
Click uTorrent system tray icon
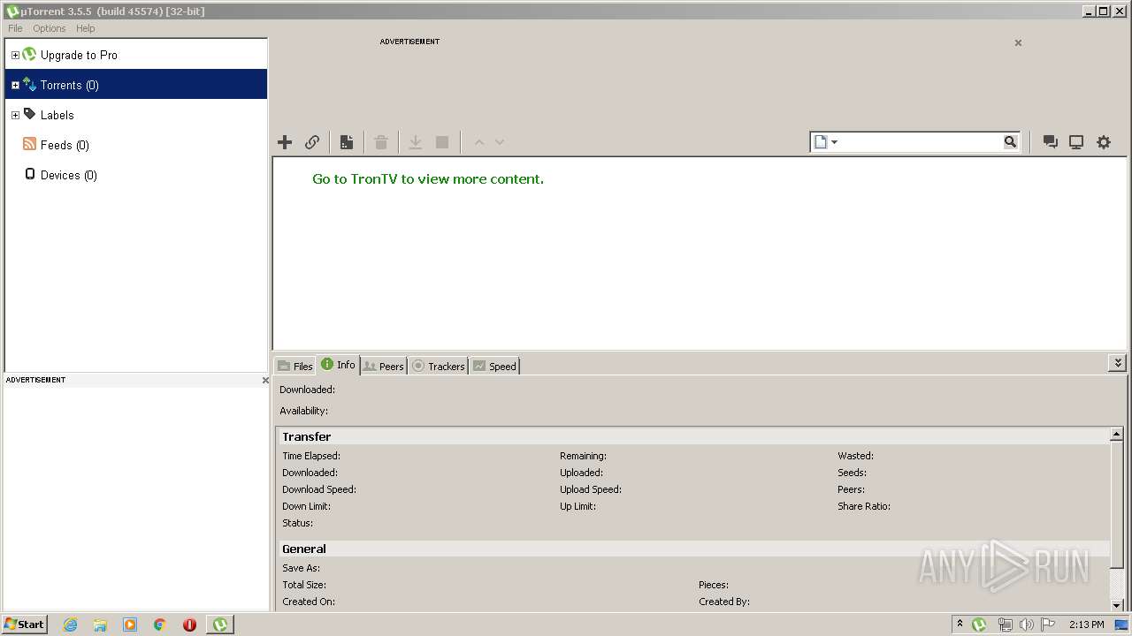pyautogui.click(x=979, y=625)
